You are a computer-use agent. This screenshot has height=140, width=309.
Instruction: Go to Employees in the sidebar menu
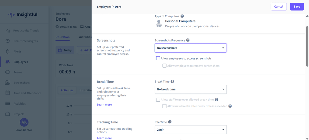coord(21,62)
